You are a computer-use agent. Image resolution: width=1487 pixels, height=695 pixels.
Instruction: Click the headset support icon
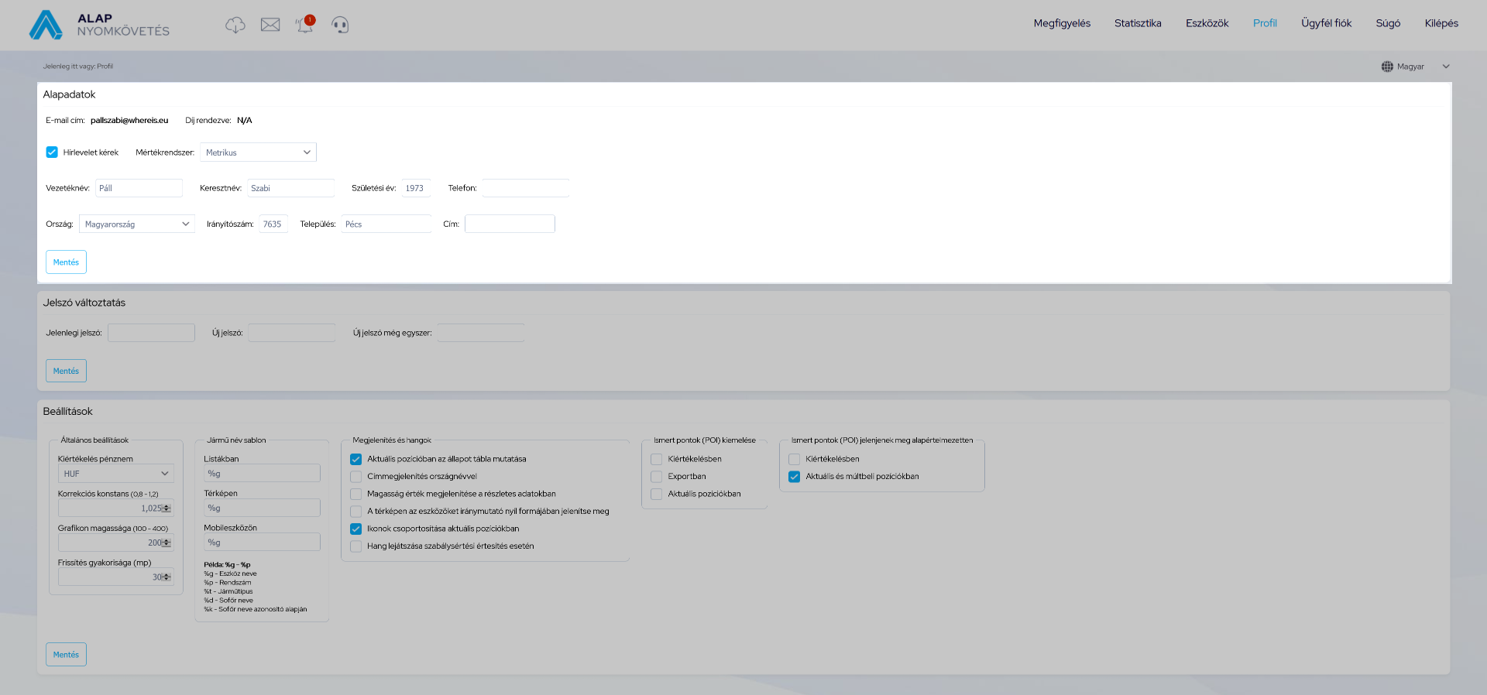[340, 25]
